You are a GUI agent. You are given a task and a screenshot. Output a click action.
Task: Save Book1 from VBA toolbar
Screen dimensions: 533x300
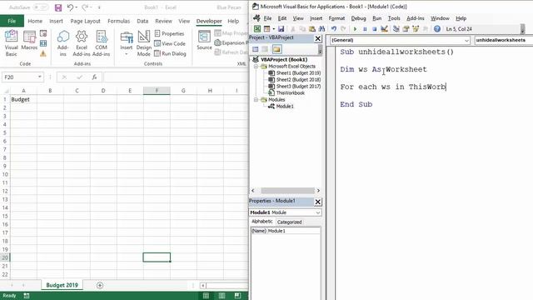pyautogui.click(x=281, y=29)
